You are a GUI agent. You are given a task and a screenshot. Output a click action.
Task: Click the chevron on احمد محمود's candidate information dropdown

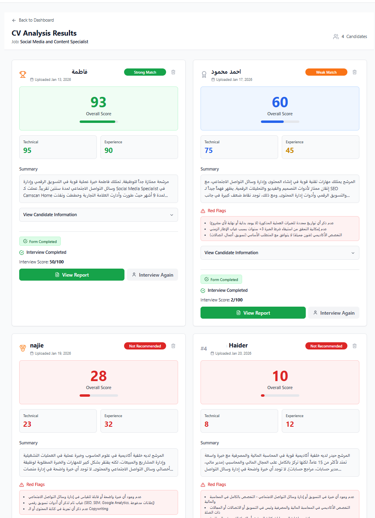coord(353,253)
